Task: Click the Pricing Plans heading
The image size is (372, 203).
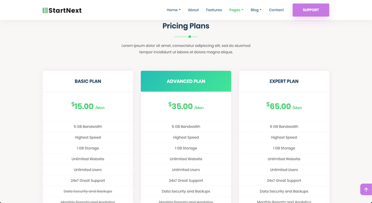Action: tap(186, 26)
